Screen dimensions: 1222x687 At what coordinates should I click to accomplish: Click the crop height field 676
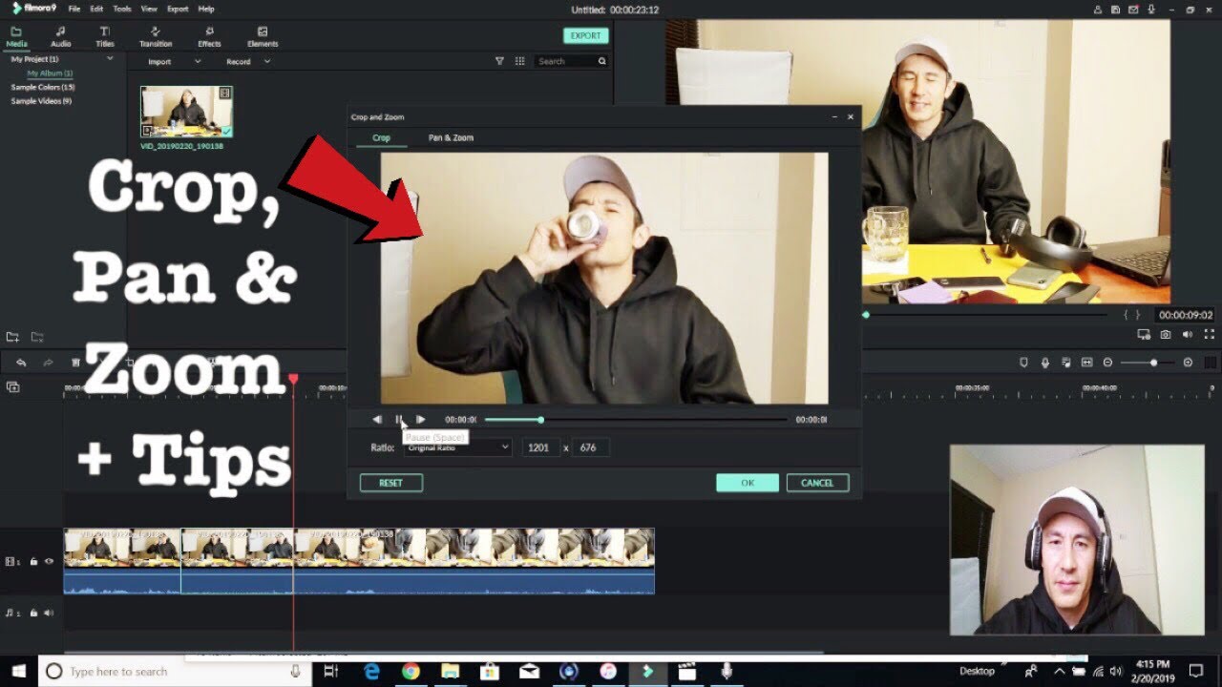click(x=590, y=448)
